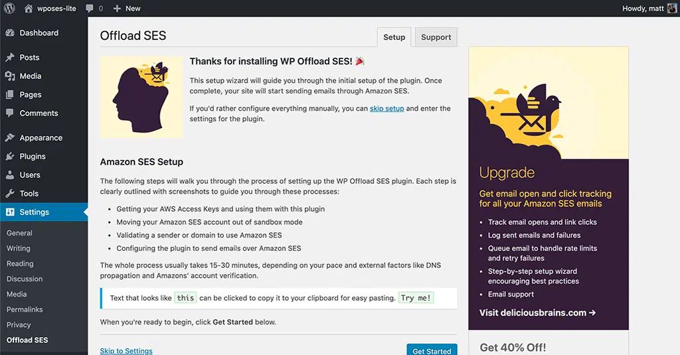Open the Reading settings submenu
The image size is (680, 355).
point(20,263)
